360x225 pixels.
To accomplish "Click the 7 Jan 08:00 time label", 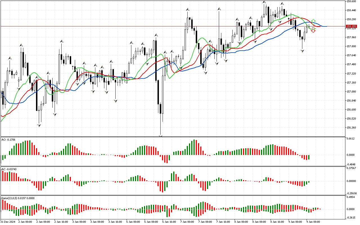I will tap(205, 222).
